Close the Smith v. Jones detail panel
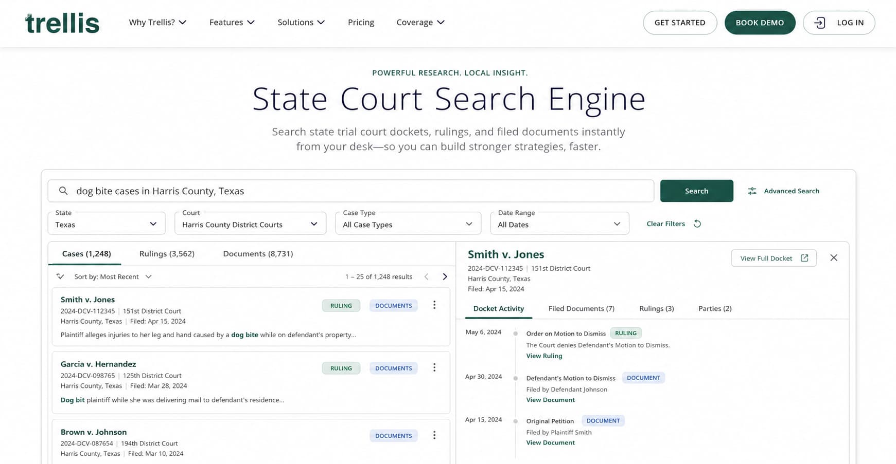 [834, 257]
